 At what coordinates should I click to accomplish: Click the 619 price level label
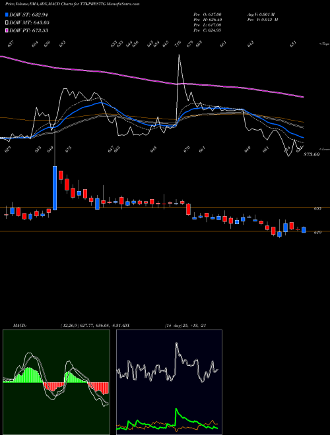point(317,233)
